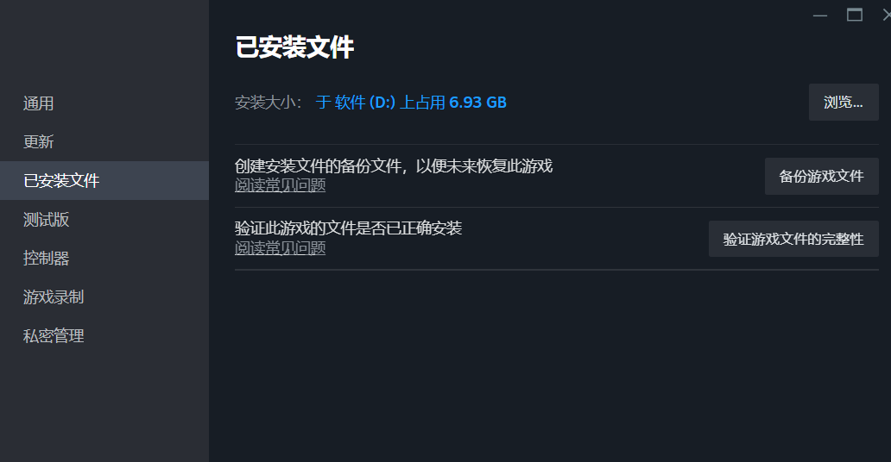Open 阅读常见问题 link about backup files
Viewport: 891px width, 462px height.
[280, 185]
